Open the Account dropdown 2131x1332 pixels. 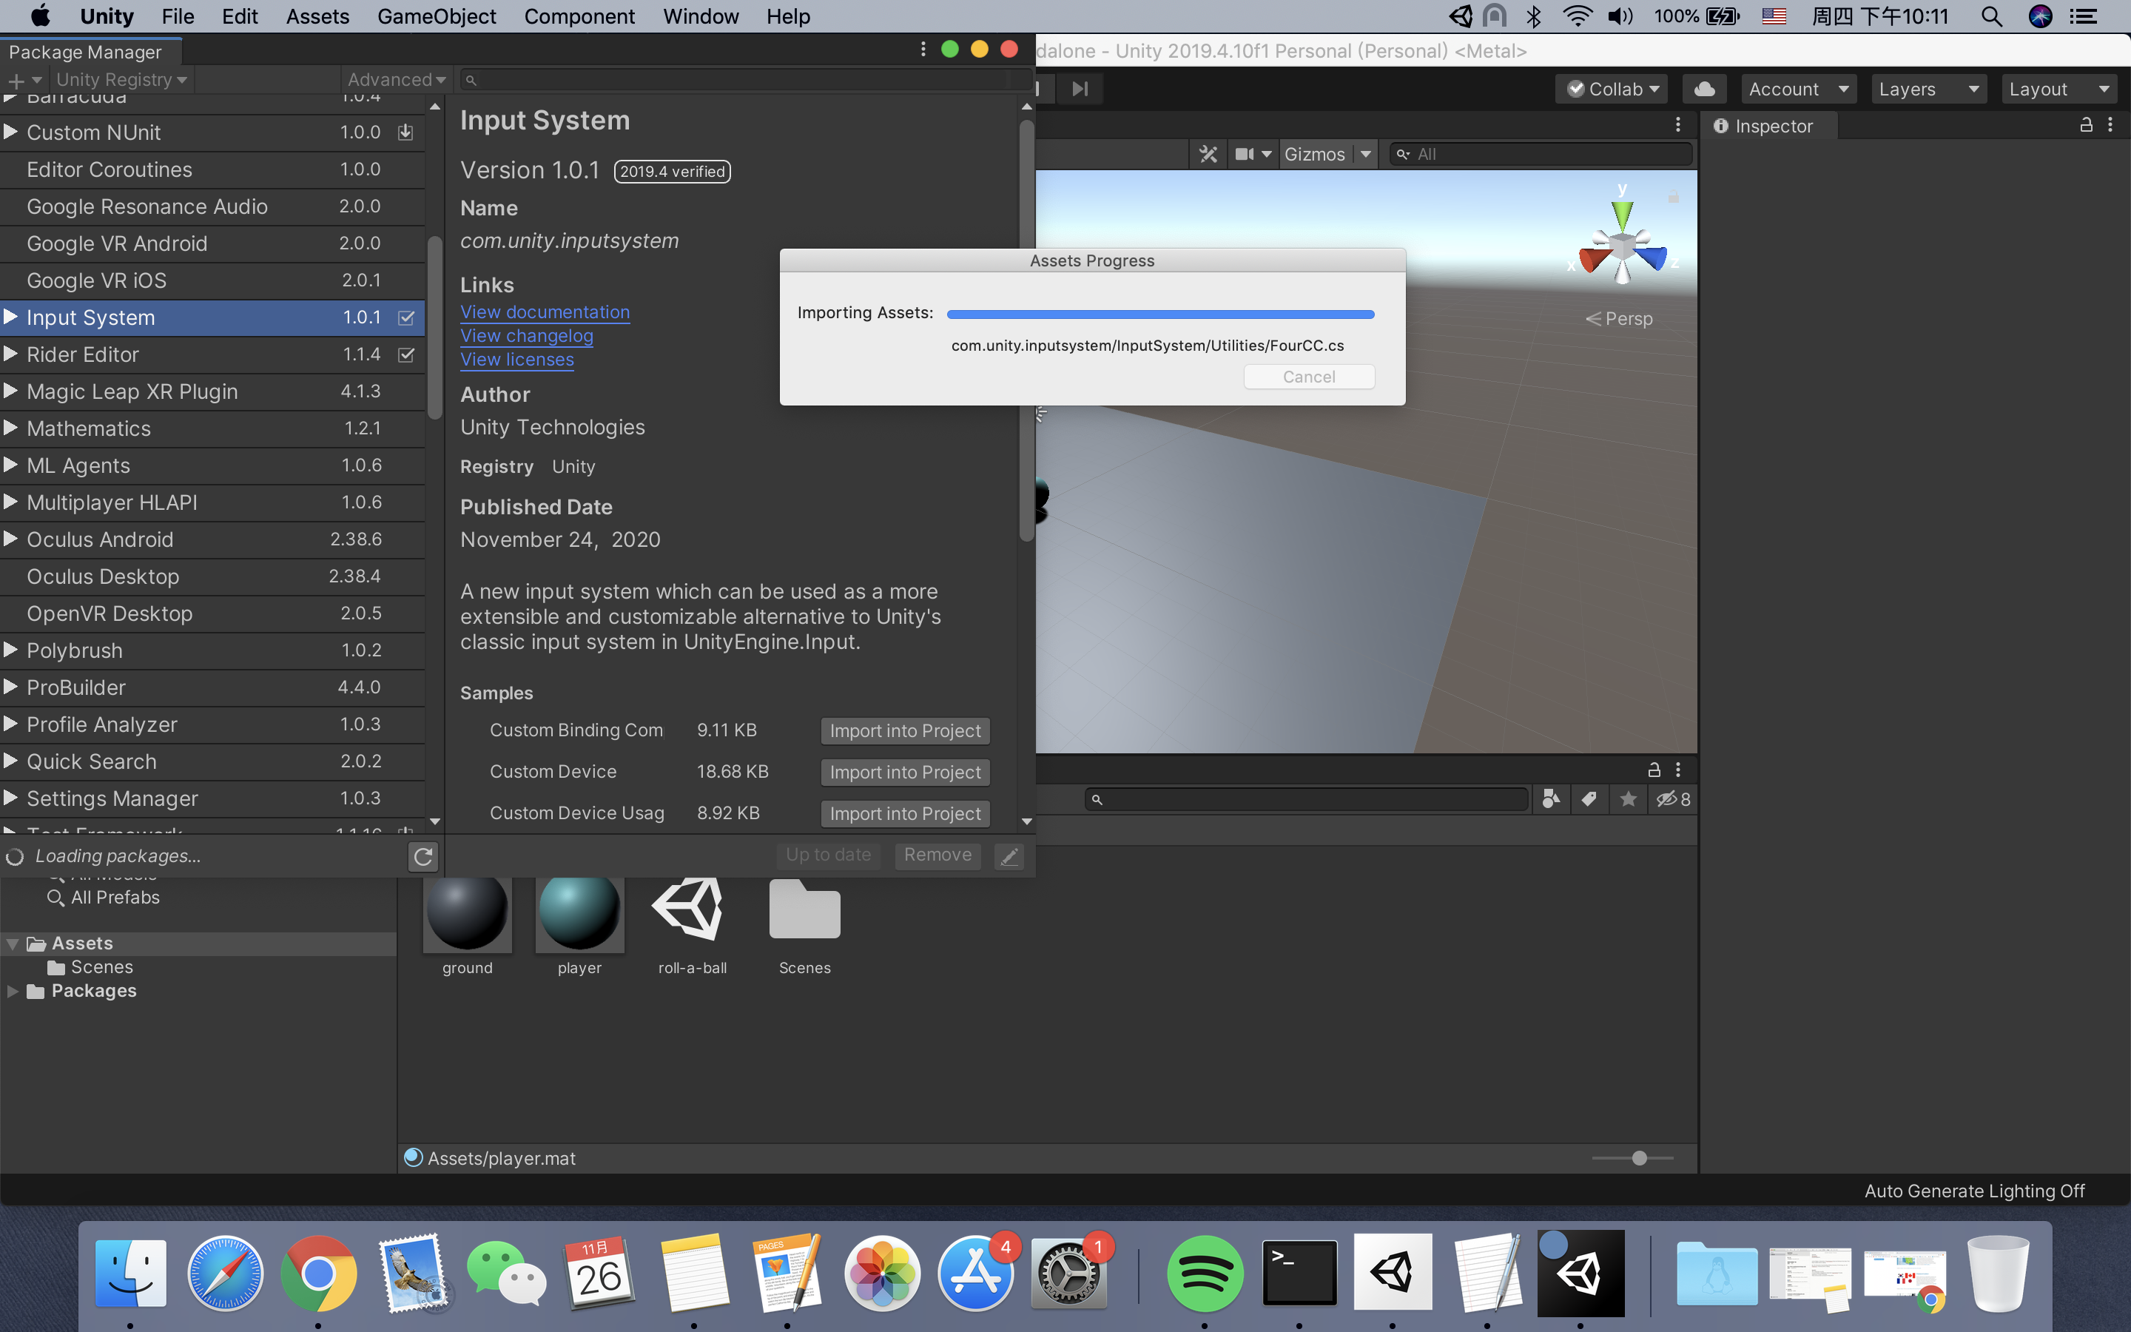point(1798,89)
